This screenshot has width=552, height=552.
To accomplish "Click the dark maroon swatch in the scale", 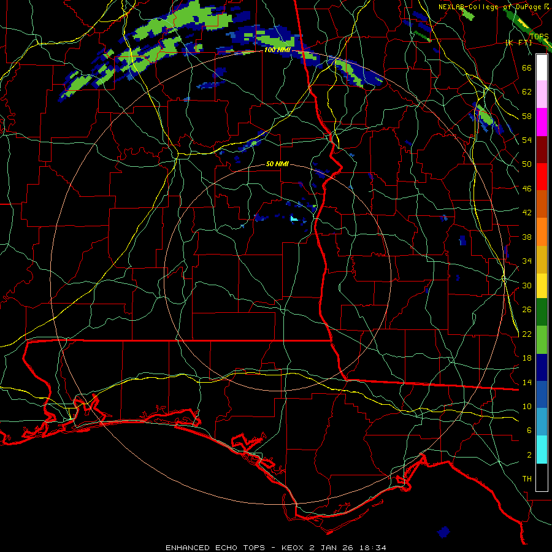I will coord(542,150).
